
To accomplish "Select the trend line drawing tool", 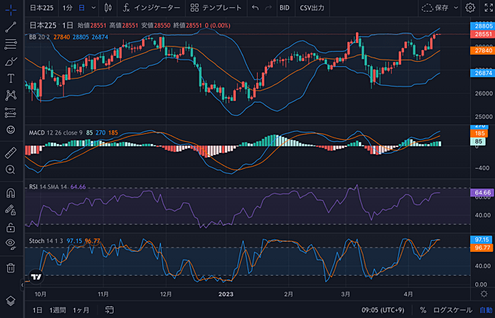I will coord(11,27).
